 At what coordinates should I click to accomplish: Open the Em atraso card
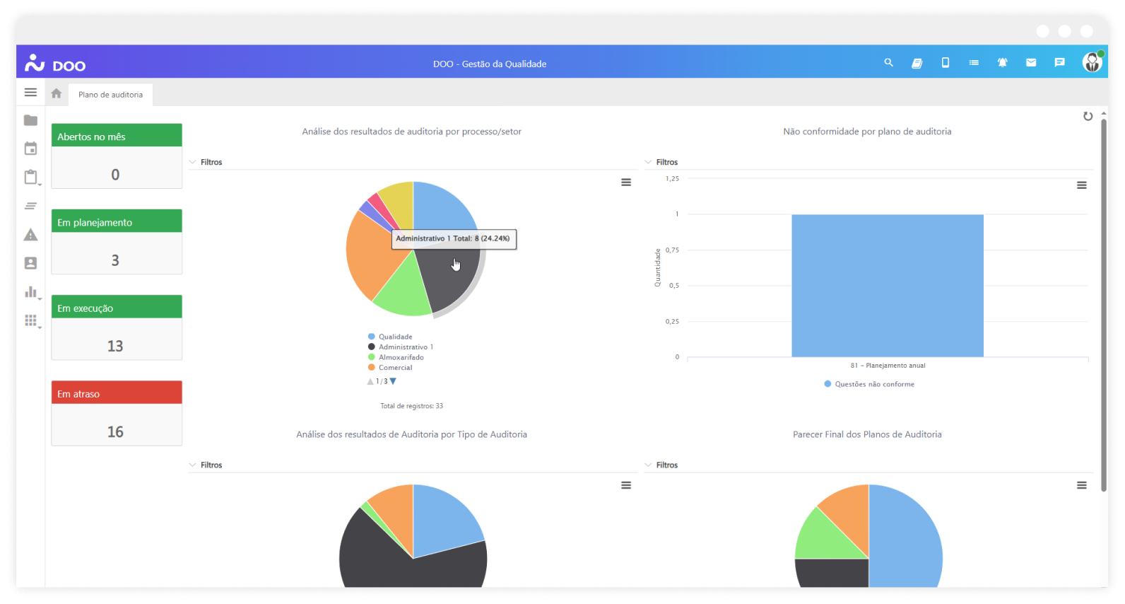[x=117, y=413]
